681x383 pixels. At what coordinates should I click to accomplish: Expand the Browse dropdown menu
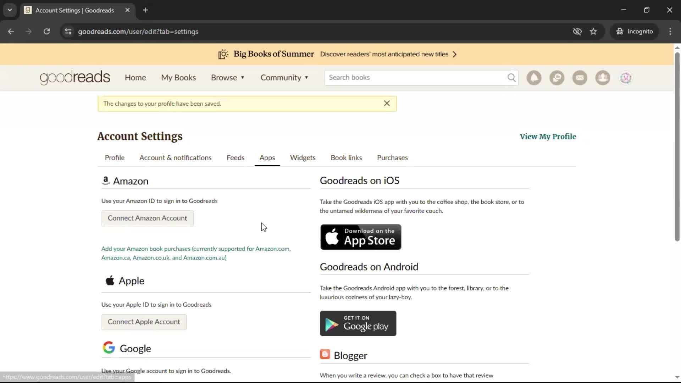[x=228, y=78]
